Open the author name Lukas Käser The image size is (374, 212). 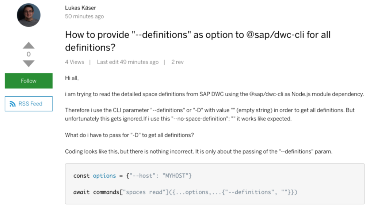pos(81,8)
